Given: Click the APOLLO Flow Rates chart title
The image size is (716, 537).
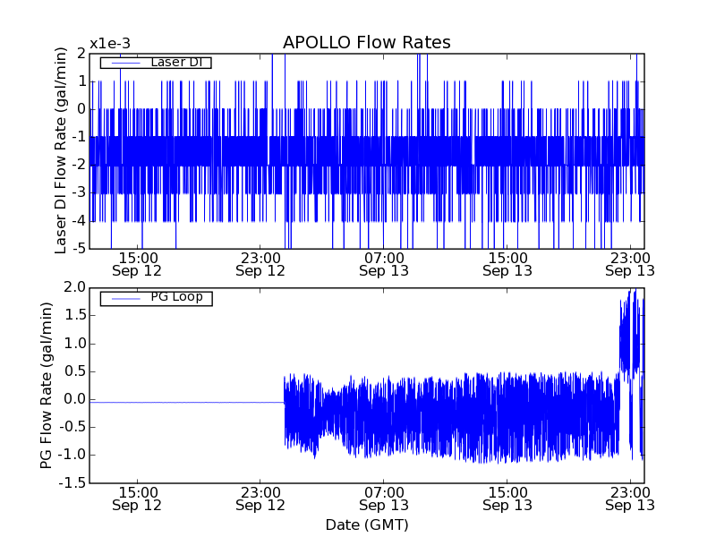Looking at the screenshot, I should 366,42.
